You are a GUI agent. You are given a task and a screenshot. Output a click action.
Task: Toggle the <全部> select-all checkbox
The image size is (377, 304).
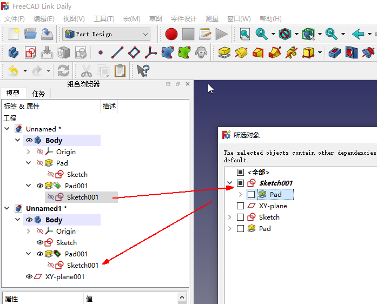[x=240, y=172]
